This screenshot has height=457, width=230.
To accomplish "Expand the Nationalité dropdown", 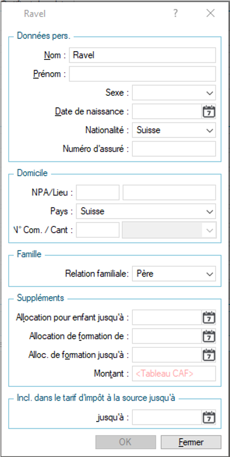I will point(174,130).
